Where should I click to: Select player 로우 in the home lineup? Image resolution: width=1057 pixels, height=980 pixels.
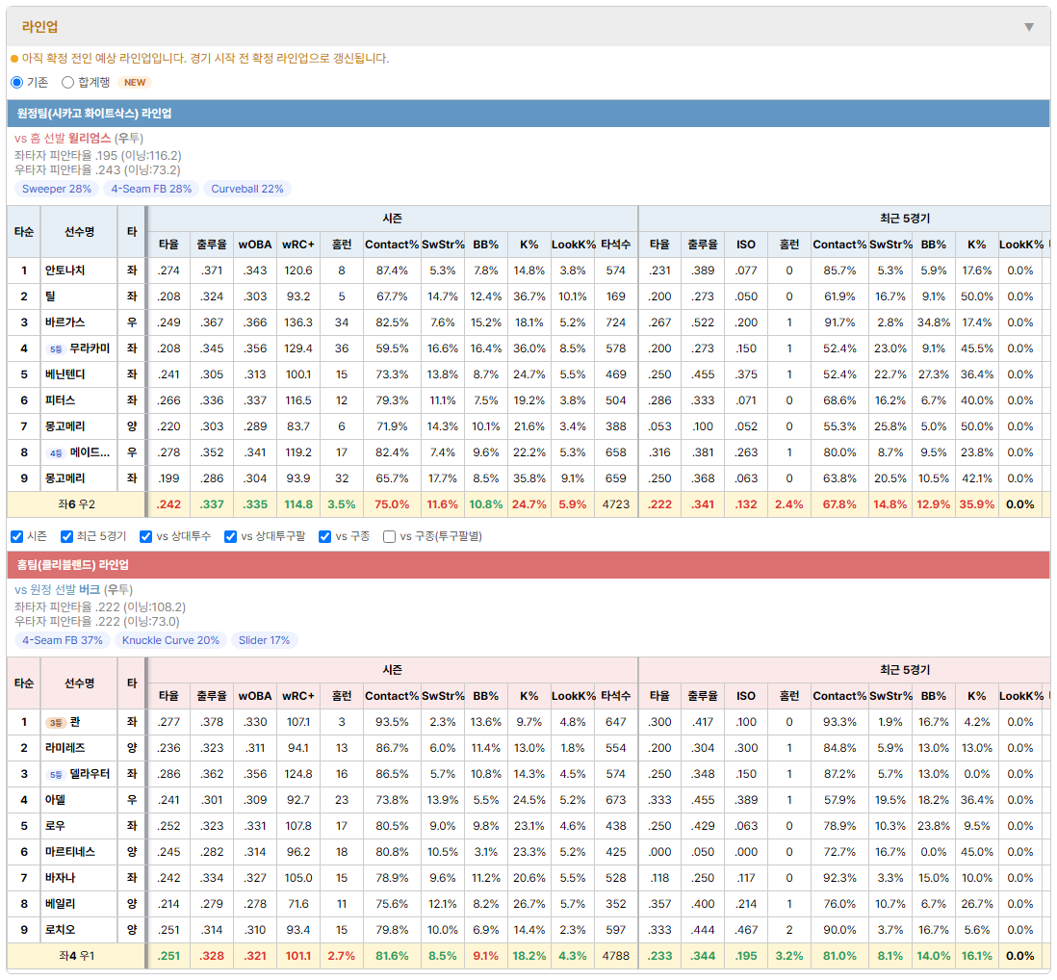55,826
